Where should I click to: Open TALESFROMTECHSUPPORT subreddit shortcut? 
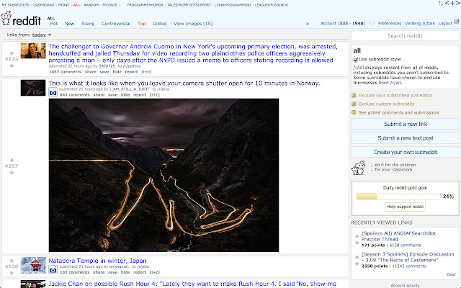click(x=189, y=5)
